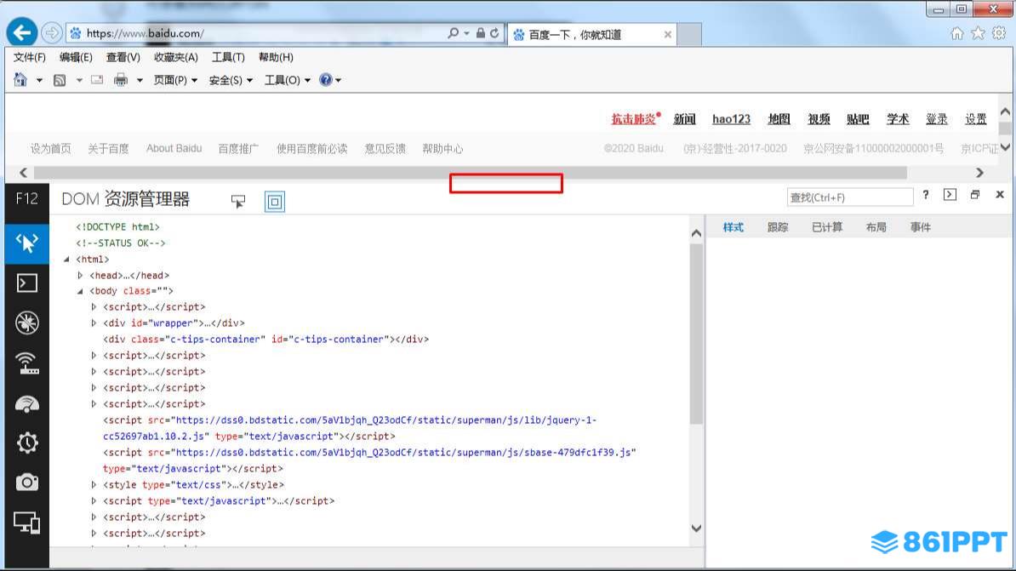Click the page horizontal scrollbar right arrow
This screenshot has height=571, width=1016.
tap(979, 173)
